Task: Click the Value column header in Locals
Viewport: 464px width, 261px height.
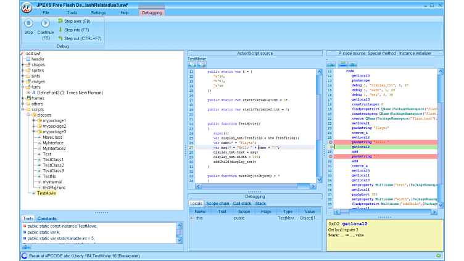Action: coord(310,211)
